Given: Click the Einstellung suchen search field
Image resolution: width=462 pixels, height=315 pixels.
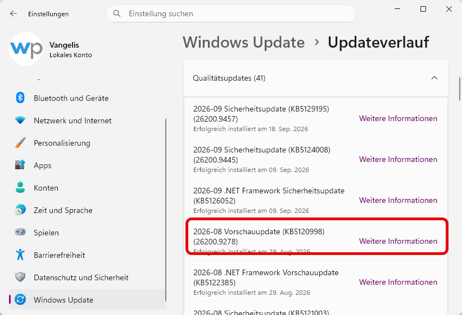Looking at the screenshot, I should coord(230,13).
